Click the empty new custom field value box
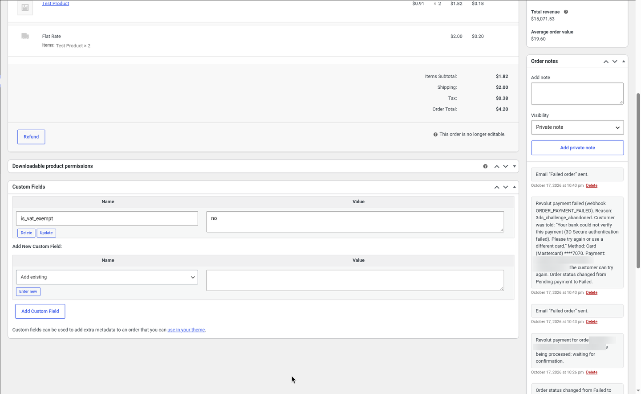Image resolution: width=641 pixels, height=394 pixels. tap(355, 280)
